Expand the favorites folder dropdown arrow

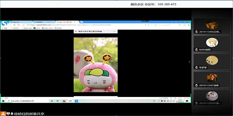click(x=8, y=28)
